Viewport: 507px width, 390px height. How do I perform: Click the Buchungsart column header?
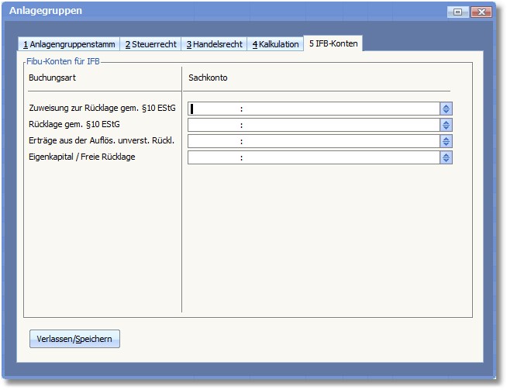(52, 78)
